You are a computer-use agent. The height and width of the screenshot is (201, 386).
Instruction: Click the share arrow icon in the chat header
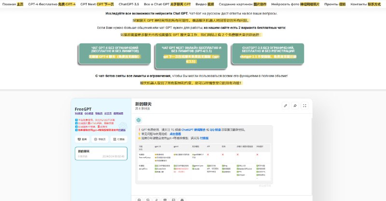(x=295, y=106)
